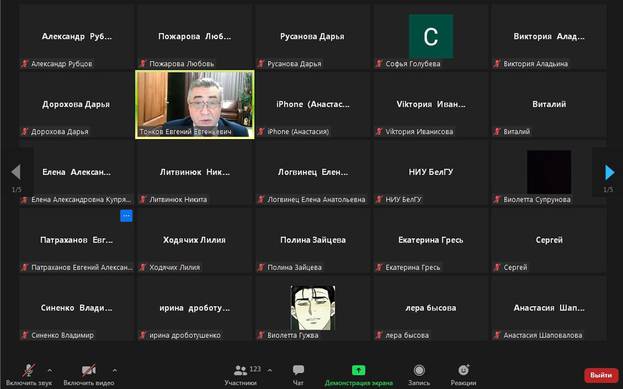Expand audio settings chevron next to microphone
Image resolution: width=623 pixels, height=389 pixels.
50,370
